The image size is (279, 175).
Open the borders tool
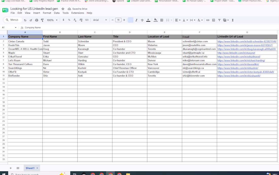[x=162, y=20]
